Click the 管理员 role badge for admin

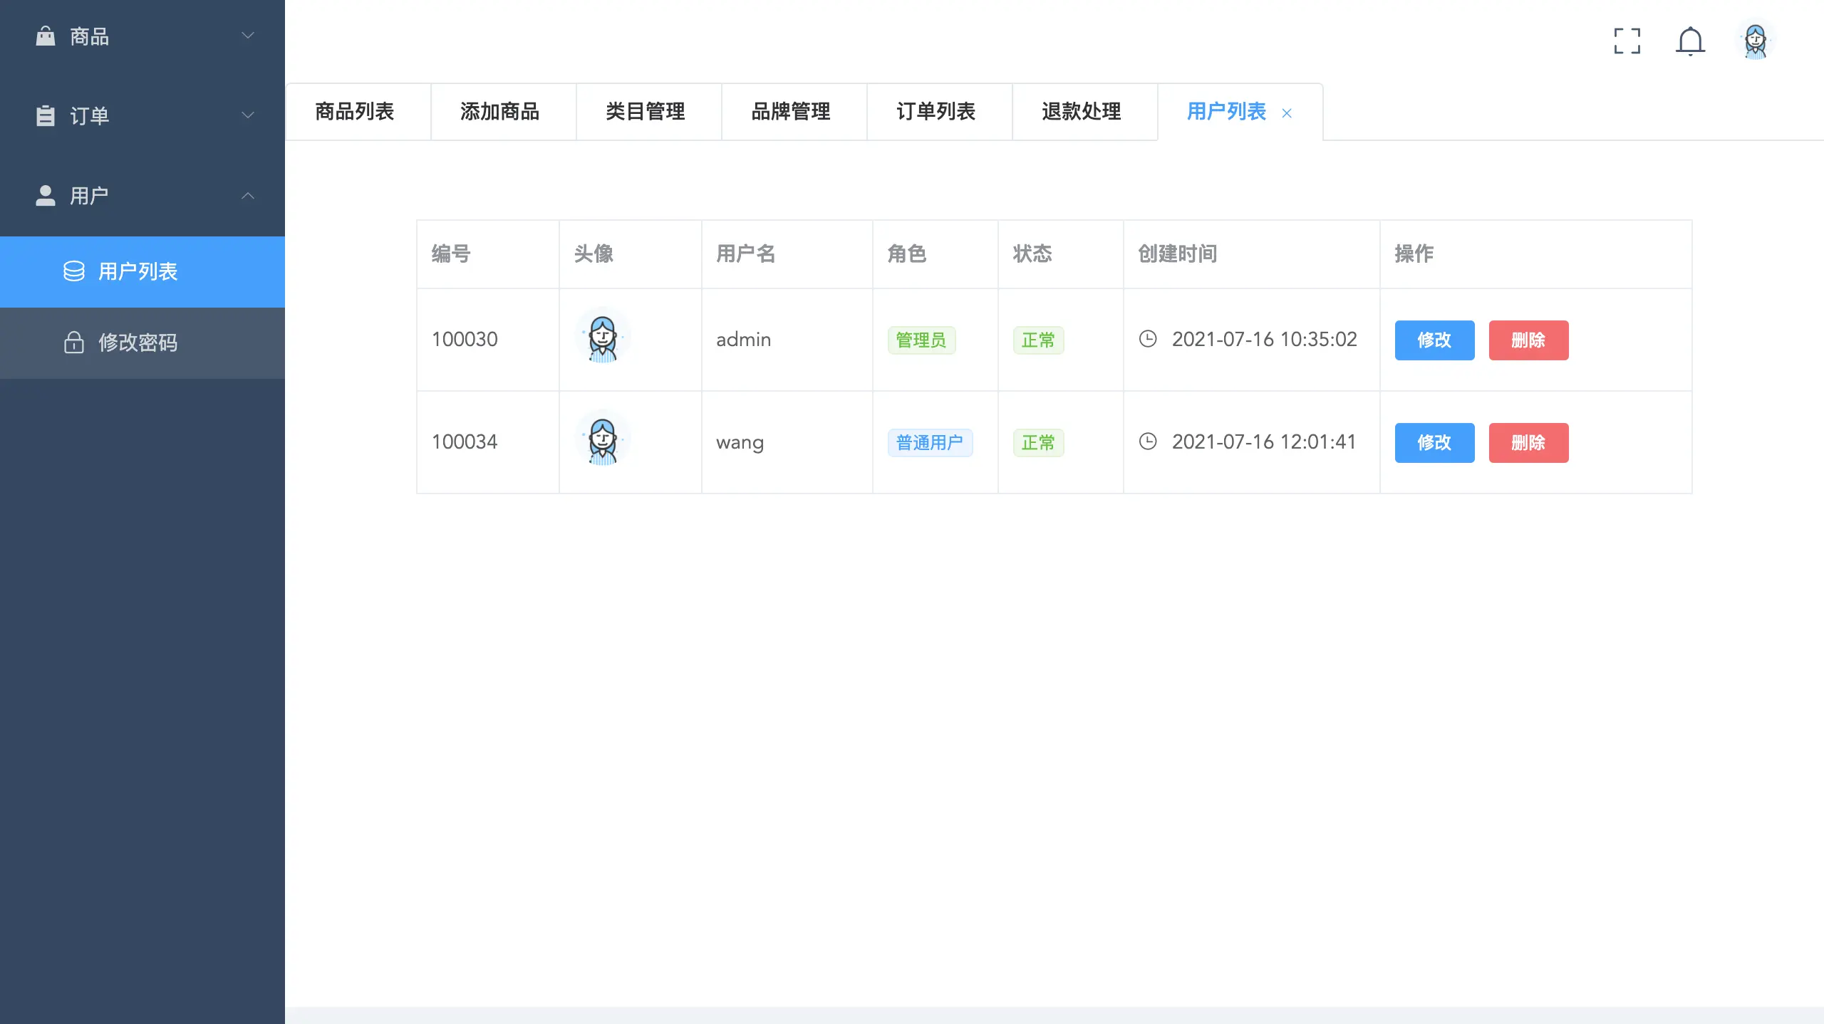921,340
